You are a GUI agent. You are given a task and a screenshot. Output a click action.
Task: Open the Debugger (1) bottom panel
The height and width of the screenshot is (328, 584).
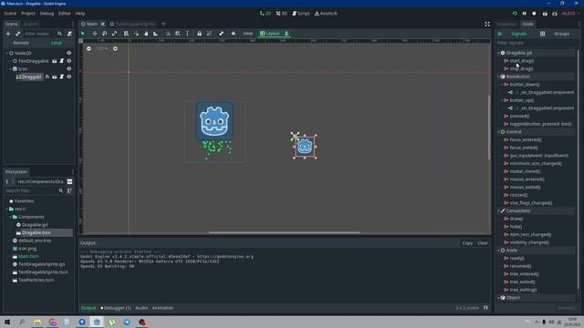116,308
